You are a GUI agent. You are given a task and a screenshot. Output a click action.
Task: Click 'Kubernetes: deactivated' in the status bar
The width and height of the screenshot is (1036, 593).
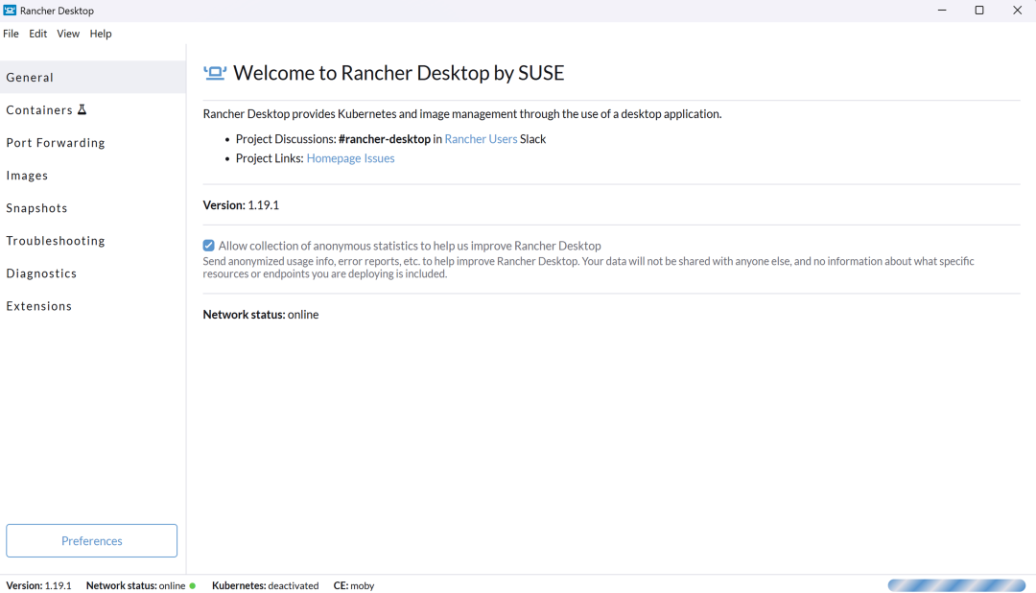click(265, 585)
